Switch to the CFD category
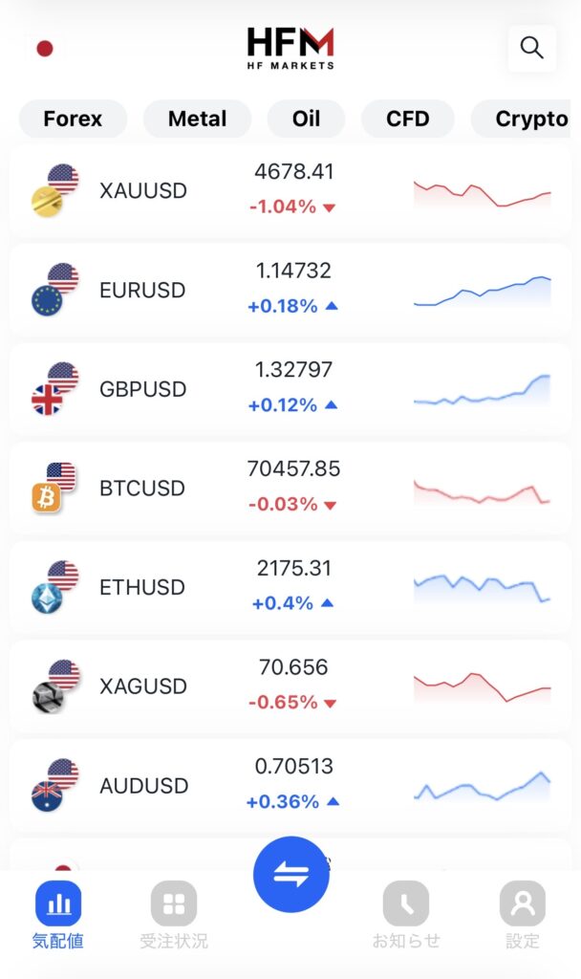581x979 pixels. coord(408,120)
